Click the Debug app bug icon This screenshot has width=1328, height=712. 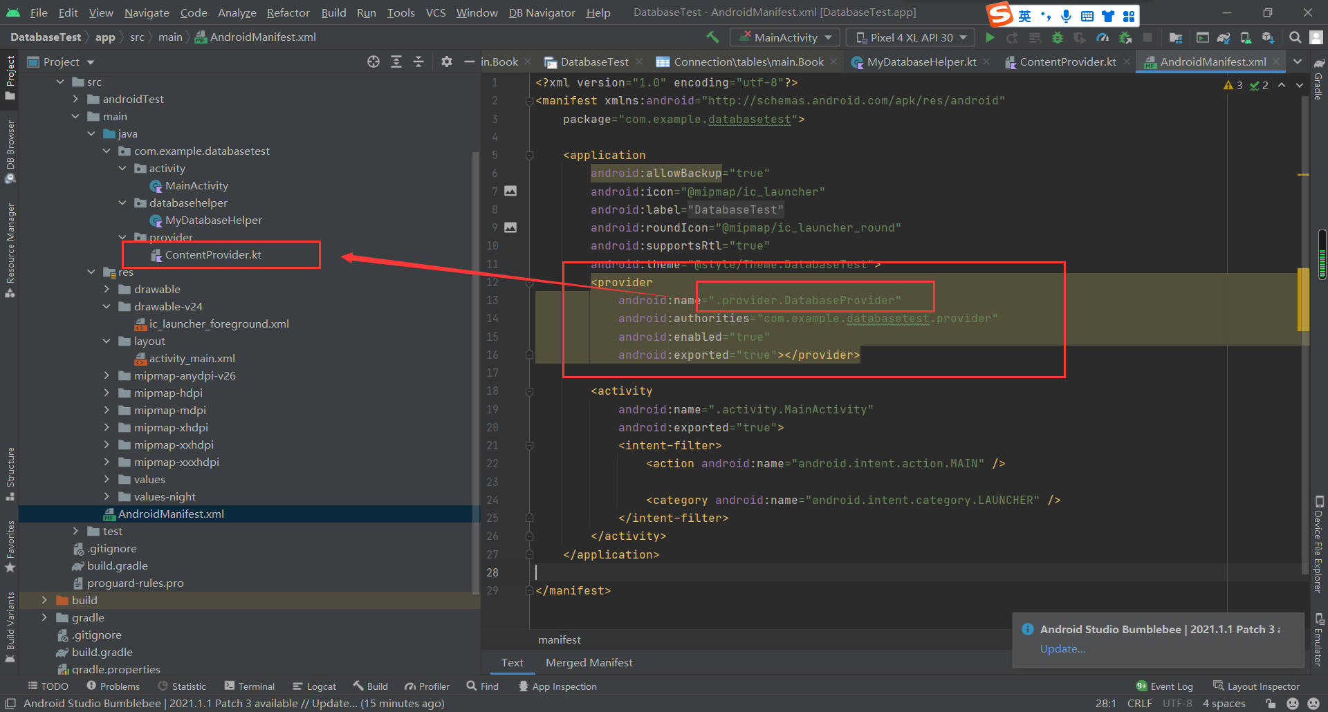[1057, 37]
